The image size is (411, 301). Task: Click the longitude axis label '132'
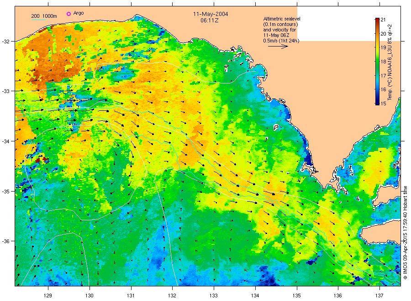172,296
